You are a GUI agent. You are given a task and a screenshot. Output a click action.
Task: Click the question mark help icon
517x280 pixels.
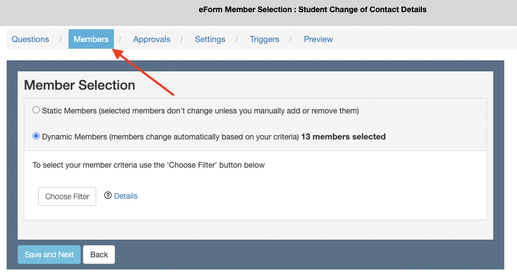pos(108,195)
